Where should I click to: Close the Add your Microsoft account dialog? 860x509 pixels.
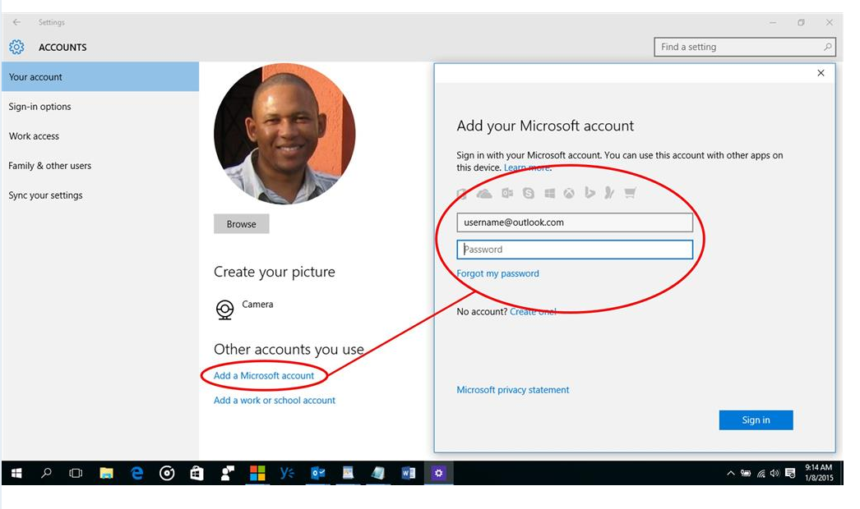click(x=821, y=73)
